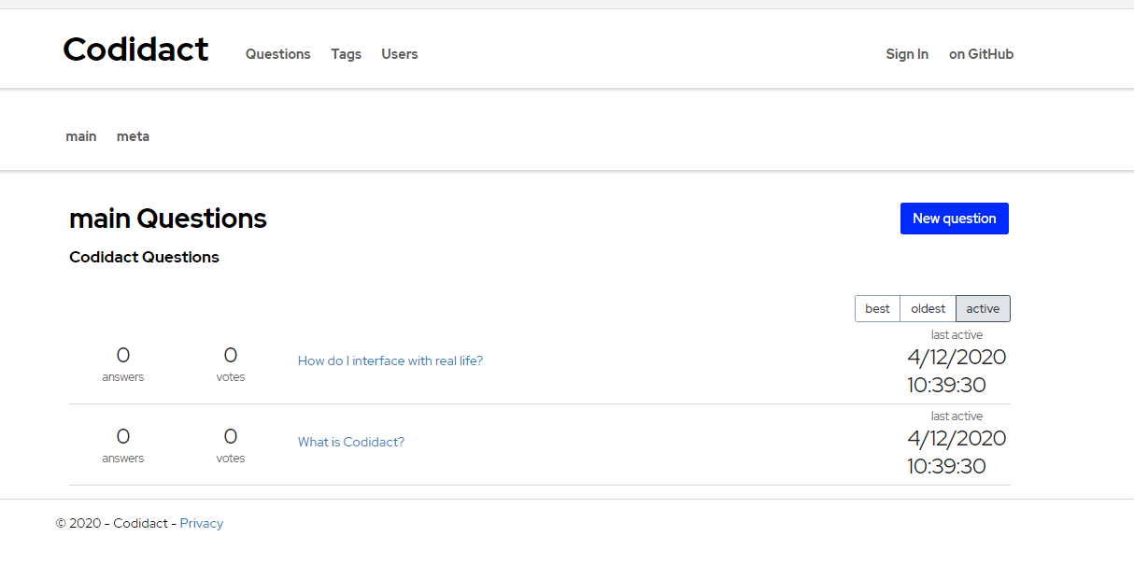Click the last active timestamp of the first question

click(x=957, y=371)
